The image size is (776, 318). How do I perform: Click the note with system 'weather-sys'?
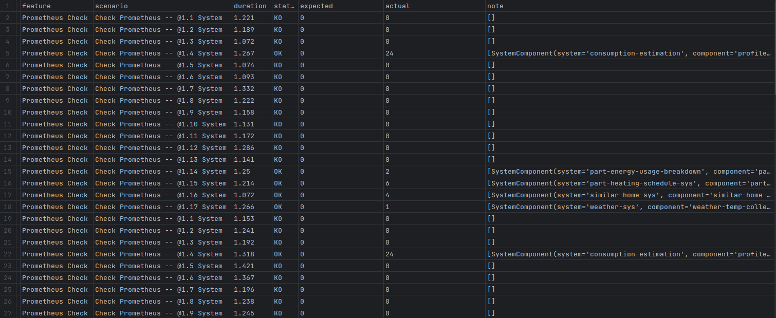point(630,207)
